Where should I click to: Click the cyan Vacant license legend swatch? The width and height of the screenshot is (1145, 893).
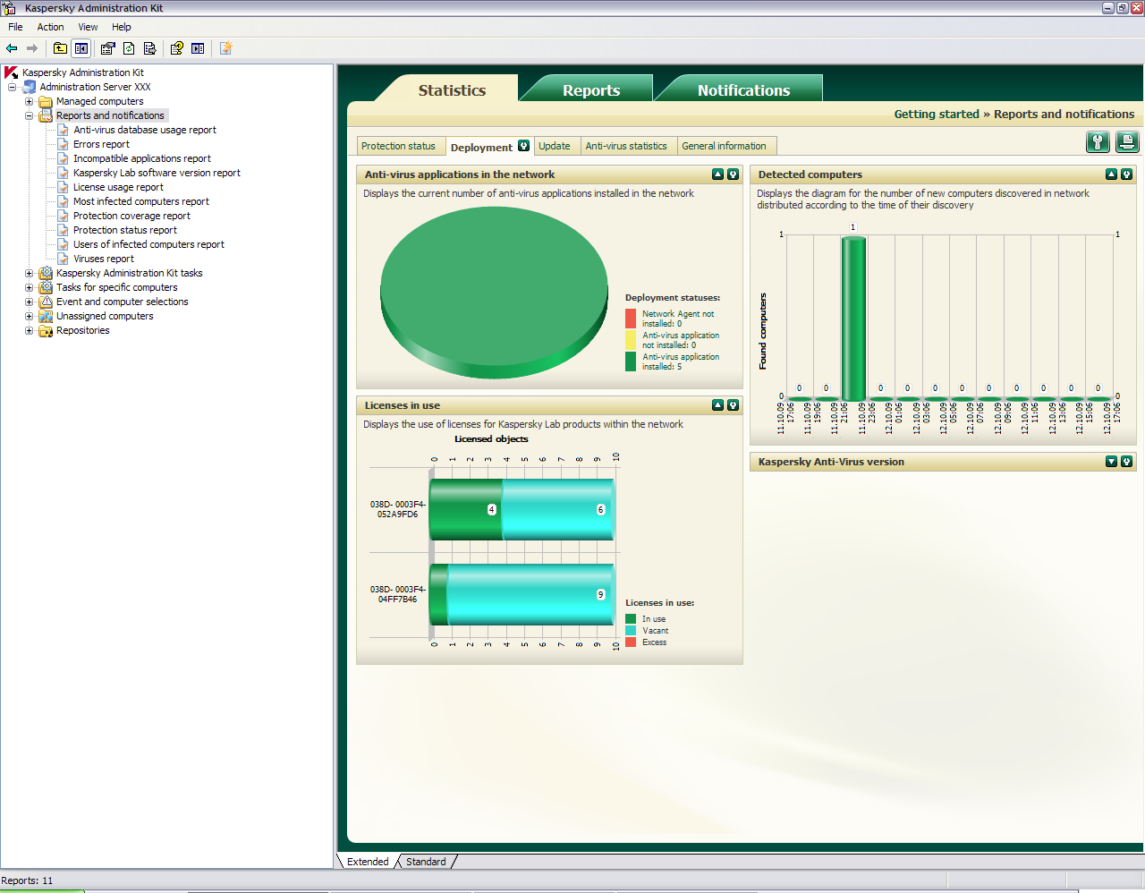(631, 631)
